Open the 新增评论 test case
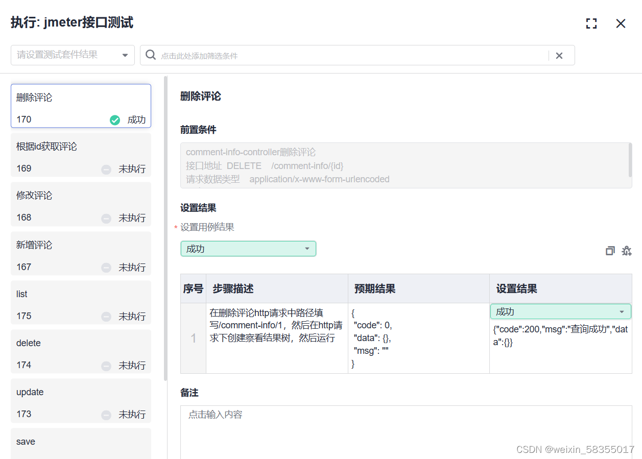 coord(81,253)
